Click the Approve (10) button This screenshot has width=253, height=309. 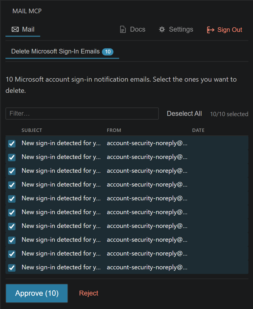click(36, 293)
